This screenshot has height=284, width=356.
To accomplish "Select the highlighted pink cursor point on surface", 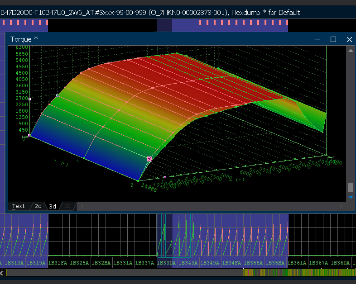I will click(149, 159).
